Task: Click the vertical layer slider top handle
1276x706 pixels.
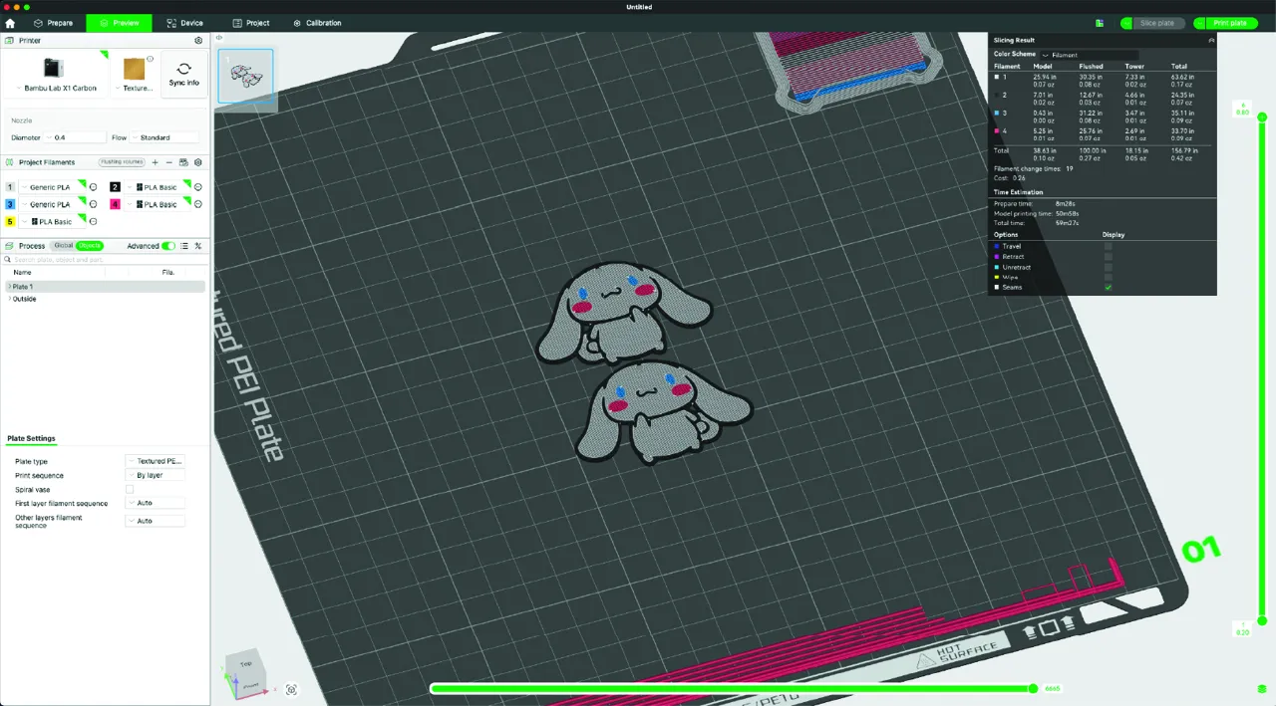Action: (1262, 117)
